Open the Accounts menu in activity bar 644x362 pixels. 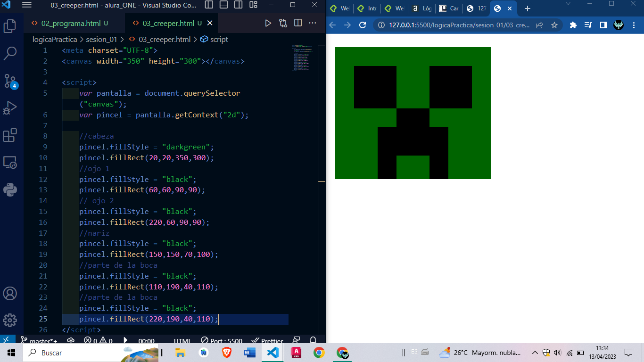click(x=10, y=293)
